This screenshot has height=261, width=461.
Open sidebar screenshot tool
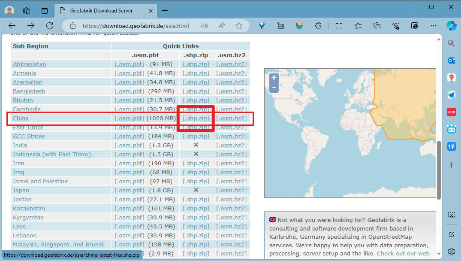(451, 215)
